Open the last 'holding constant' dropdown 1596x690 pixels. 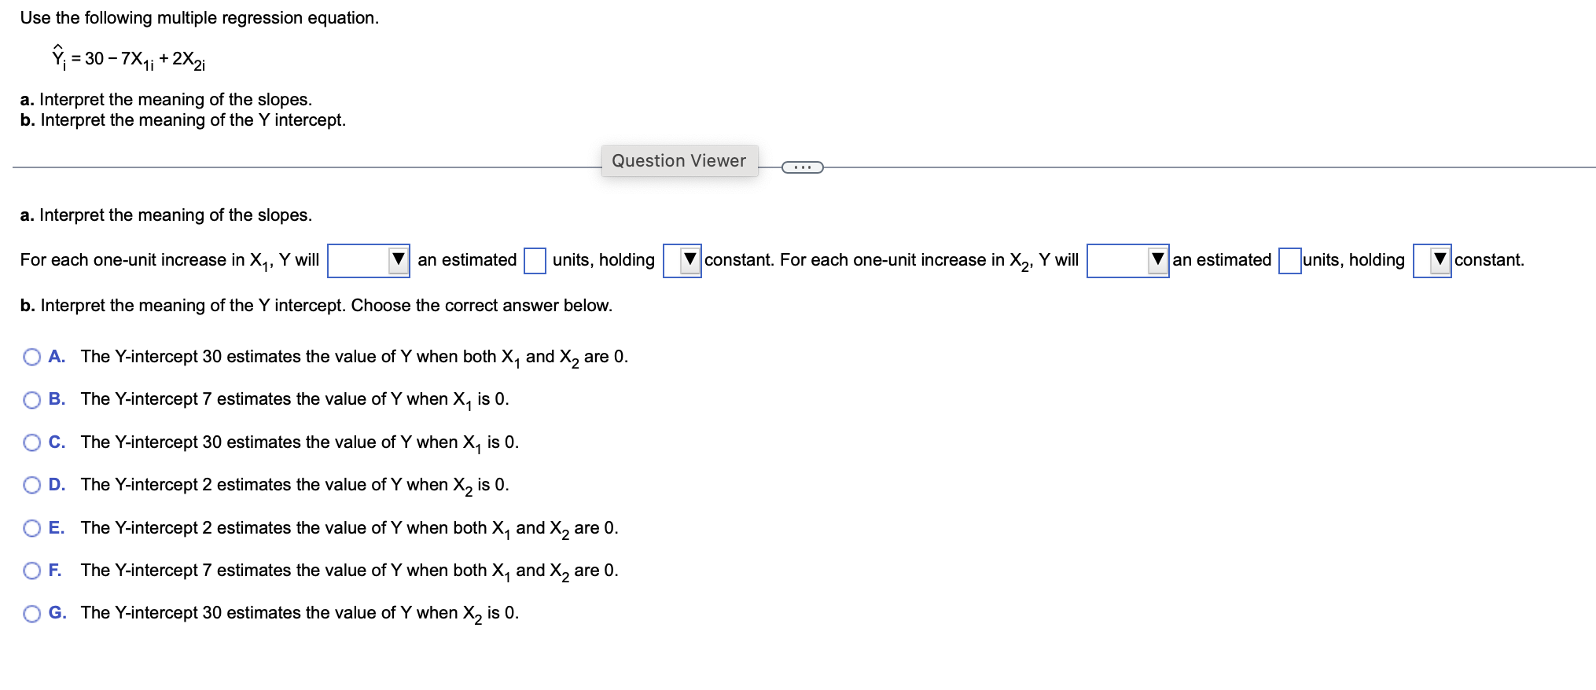tap(1432, 261)
